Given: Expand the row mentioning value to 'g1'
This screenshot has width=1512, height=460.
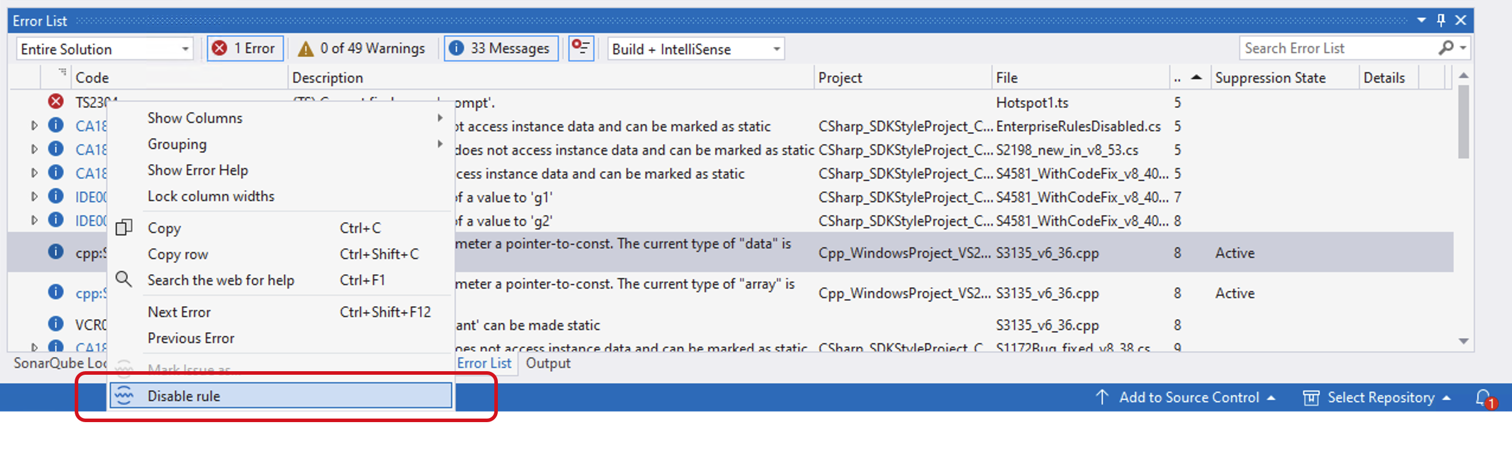Looking at the screenshot, I should tap(34, 197).
